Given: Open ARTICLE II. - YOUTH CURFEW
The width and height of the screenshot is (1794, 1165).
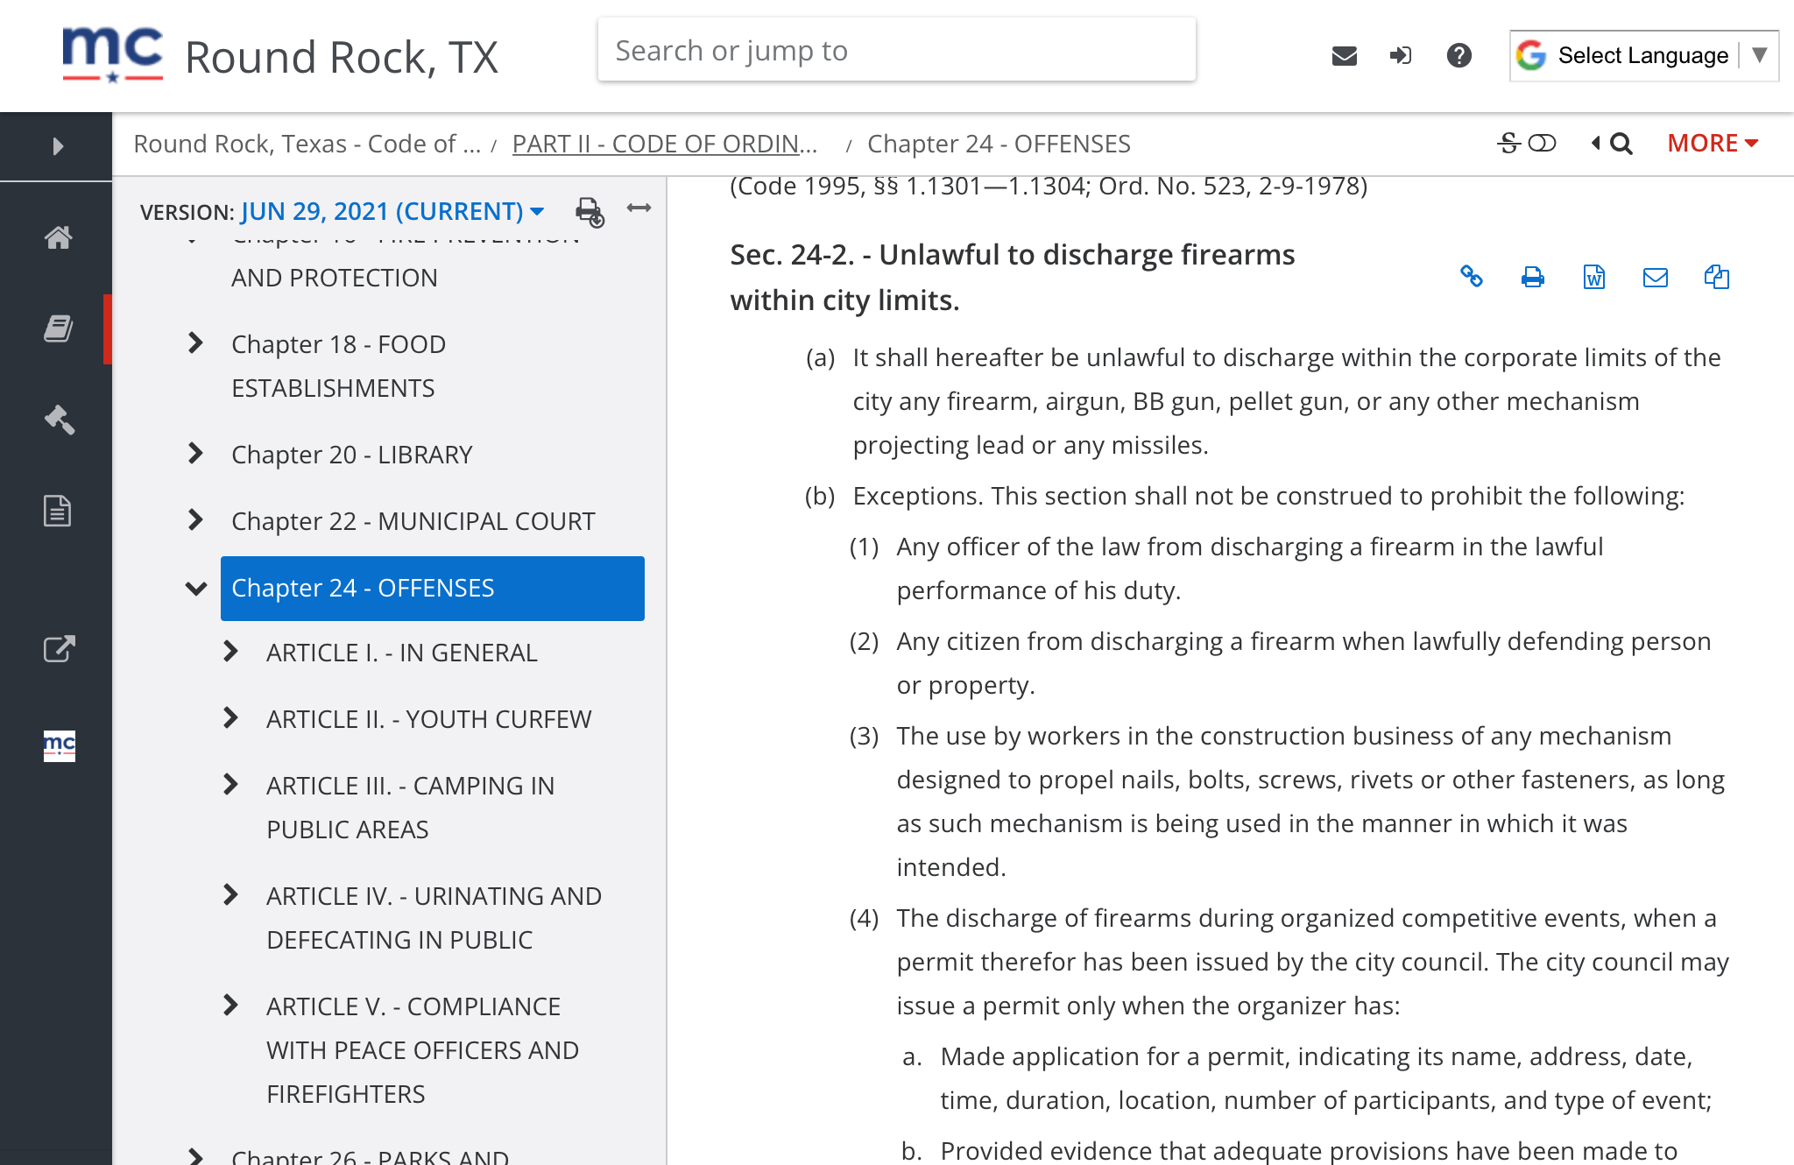Looking at the screenshot, I should (x=429, y=719).
